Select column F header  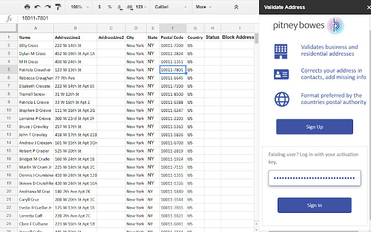173,28
